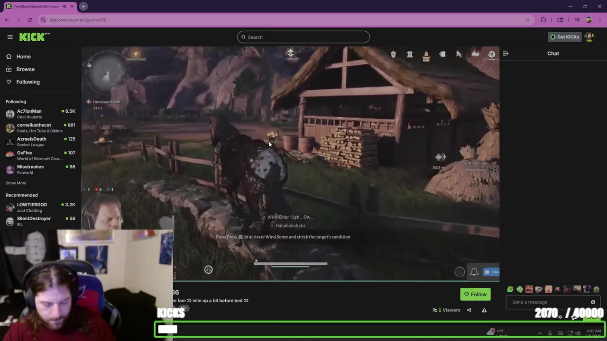The image size is (607, 341).
Task: Reload the page
Action: [x=29, y=20]
